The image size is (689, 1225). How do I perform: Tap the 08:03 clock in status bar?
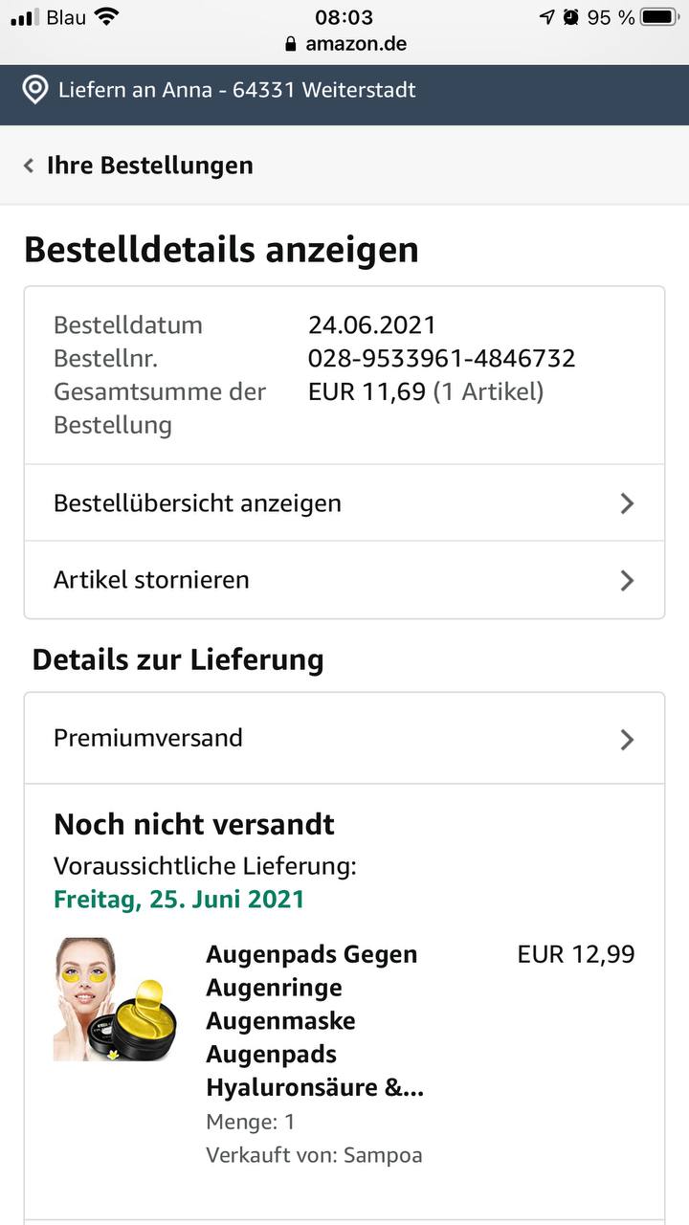point(344,17)
